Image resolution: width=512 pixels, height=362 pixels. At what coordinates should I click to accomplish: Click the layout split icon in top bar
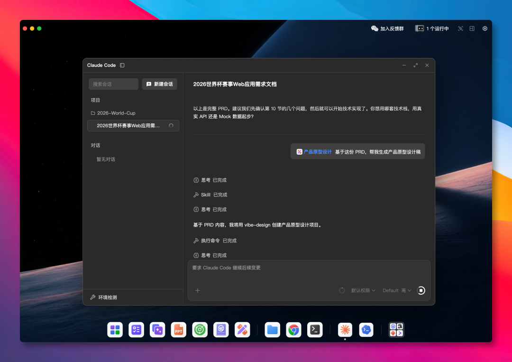pyautogui.click(x=472, y=29)
